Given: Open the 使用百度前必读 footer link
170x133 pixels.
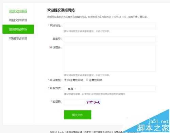Looking at the screenshot, I should pyautogui.click(x=74, y=132).
